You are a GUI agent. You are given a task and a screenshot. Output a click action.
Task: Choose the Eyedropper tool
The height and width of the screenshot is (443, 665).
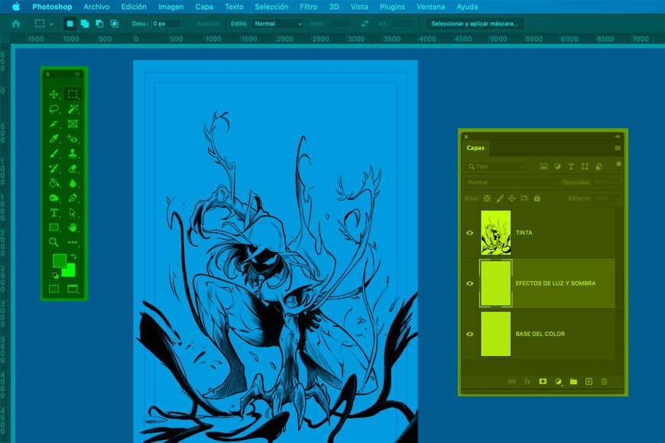[54, 139]
